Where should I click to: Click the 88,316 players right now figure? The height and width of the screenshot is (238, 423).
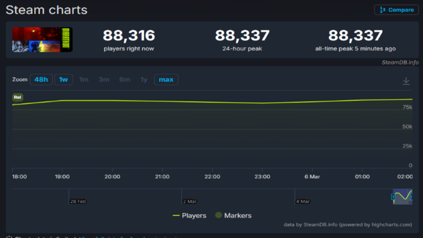click(129, 35)
